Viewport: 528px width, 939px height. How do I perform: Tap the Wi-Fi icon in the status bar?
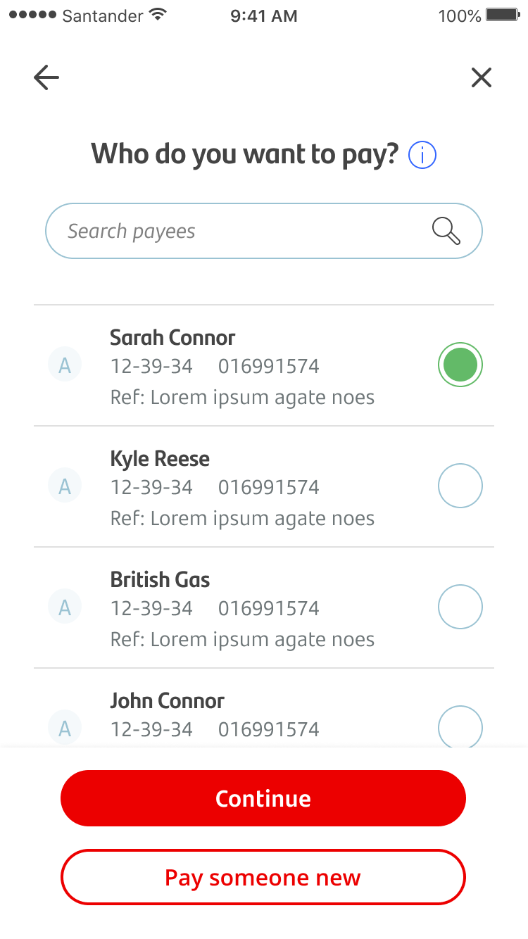coord(159,15)
